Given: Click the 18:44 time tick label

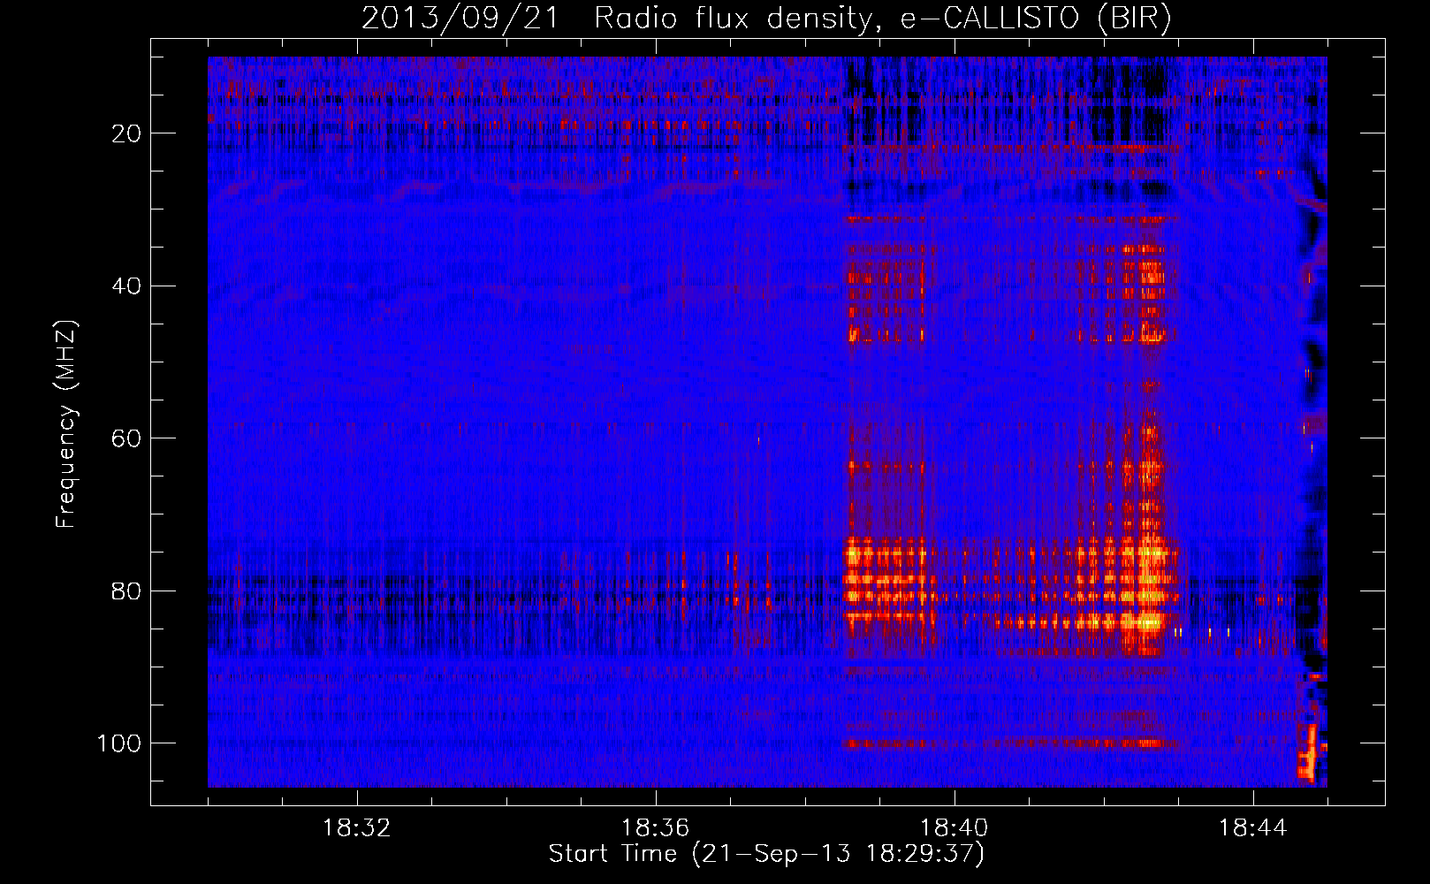Looking at the screenshot, I should point(1253,828).
